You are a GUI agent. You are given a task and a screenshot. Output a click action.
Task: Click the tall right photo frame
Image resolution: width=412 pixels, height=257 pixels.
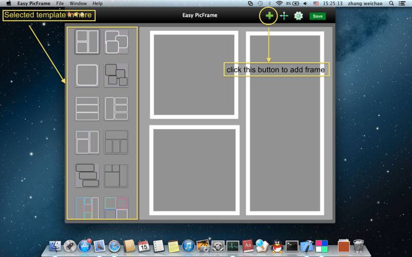click(285, 123)
